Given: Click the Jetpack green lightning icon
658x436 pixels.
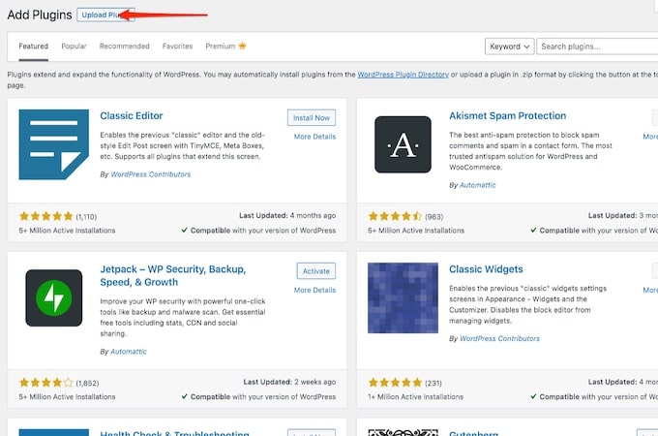Looking at the screenshot, I should [x=54, y=297].
